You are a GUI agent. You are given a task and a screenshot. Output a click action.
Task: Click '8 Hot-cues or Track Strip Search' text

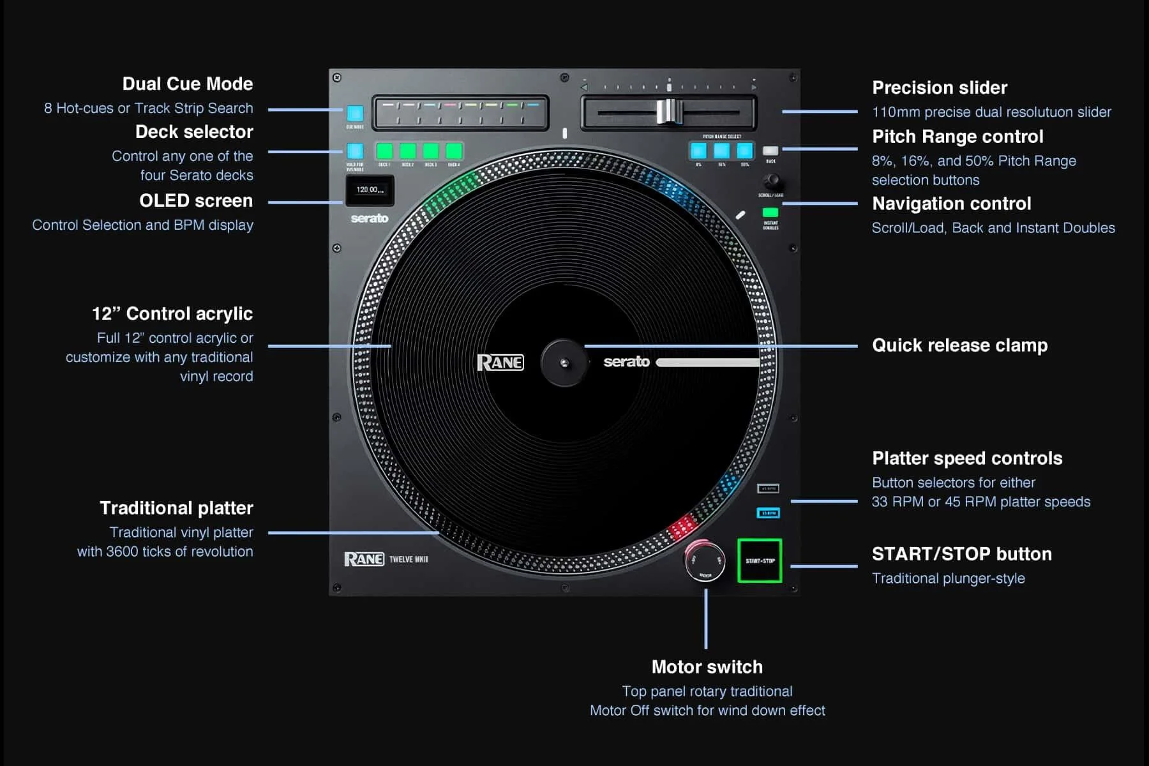149,109
